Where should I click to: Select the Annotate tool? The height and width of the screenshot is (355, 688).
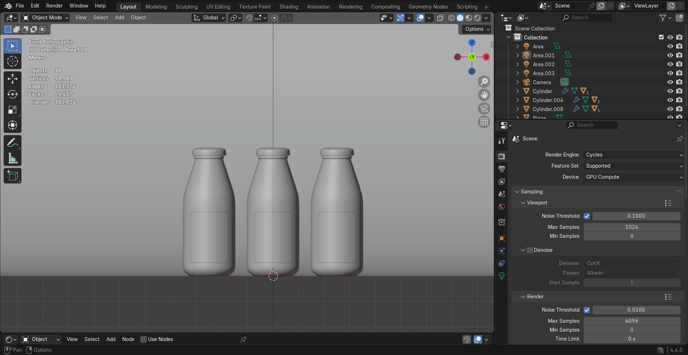pos(13,143)
